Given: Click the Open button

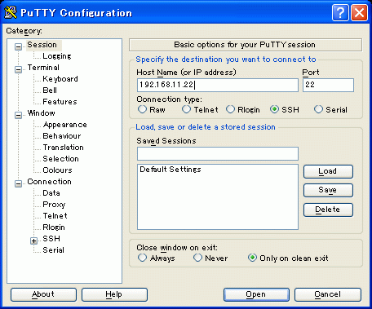Looking at the screenshot, I should point(256,294).
